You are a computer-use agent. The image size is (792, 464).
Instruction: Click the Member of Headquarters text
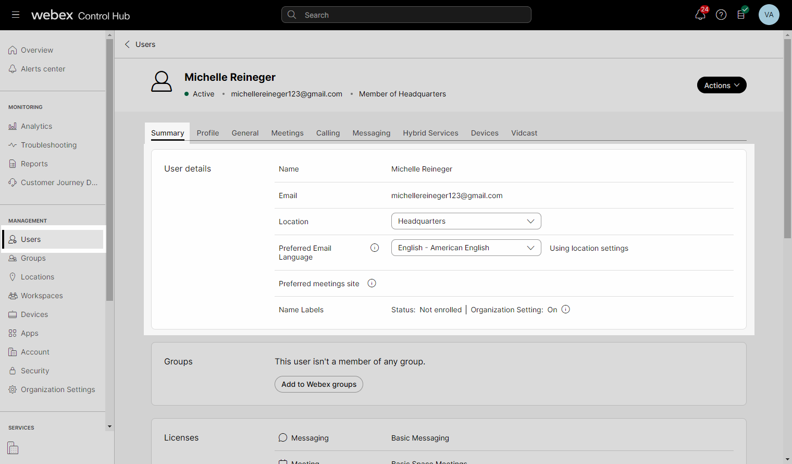(x=402, y=94)
